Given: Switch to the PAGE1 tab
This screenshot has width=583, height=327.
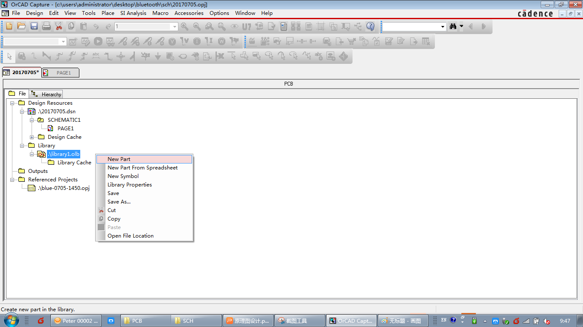Looking at the screenshot, I should point(60,73).
